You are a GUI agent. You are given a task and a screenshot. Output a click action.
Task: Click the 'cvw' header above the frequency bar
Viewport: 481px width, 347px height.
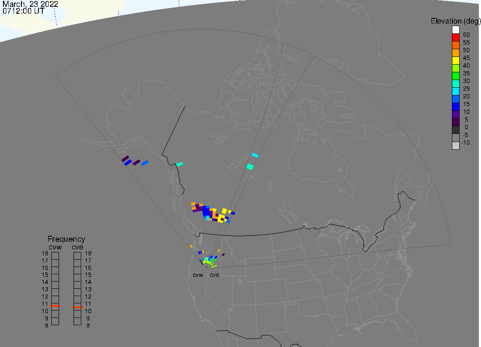tap(55, 247)
